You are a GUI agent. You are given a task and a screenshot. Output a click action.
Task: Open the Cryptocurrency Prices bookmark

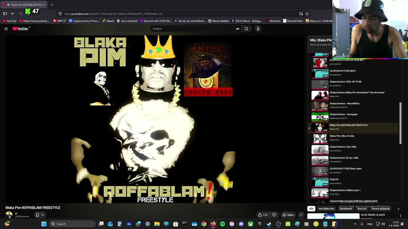(84, 21)
